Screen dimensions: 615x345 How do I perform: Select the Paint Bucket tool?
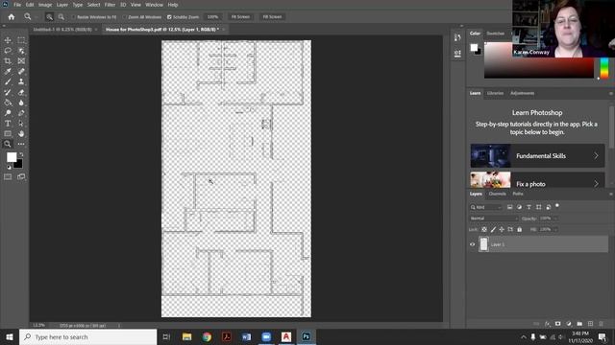click(8, 103)
